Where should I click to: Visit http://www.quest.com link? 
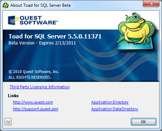click(x=33, y=102)
